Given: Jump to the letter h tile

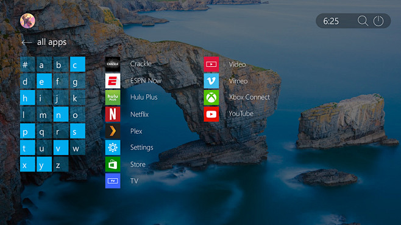Looking at the screenshot, I should coord(27,97).
